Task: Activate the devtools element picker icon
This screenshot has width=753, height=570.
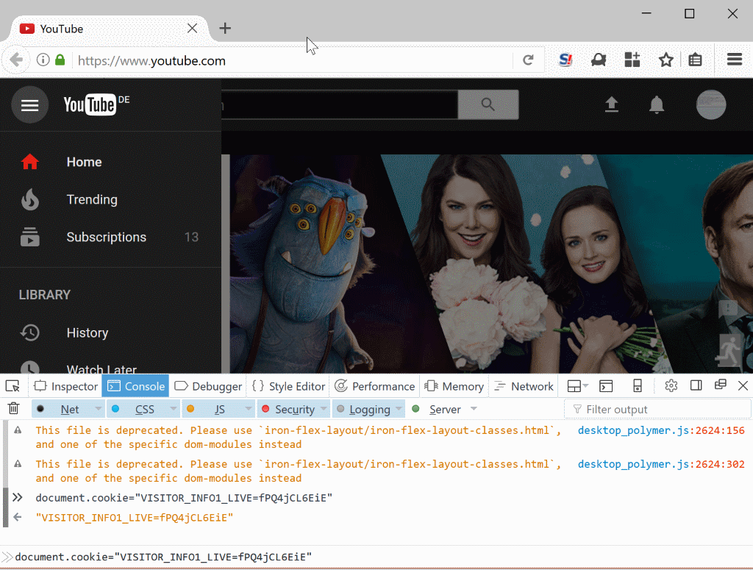Action: pos(13,386)
